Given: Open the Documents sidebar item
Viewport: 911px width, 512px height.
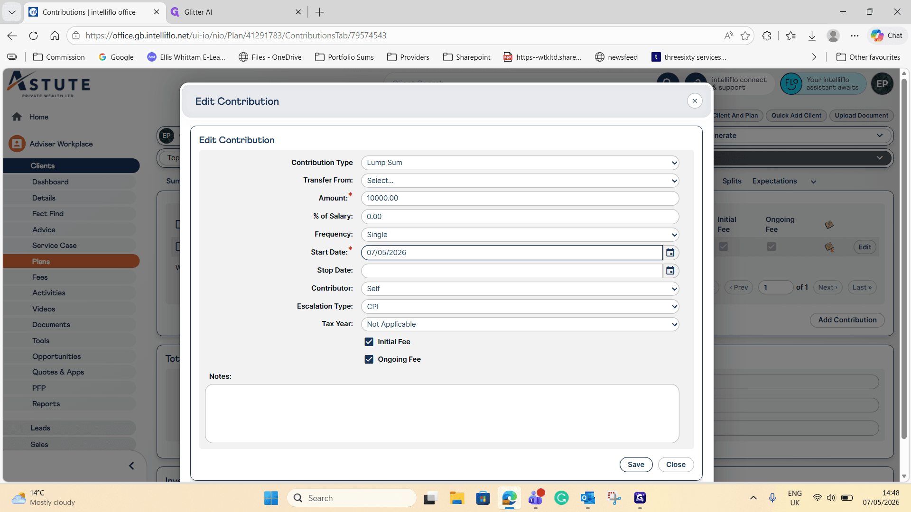Looking at the screenshot, I should coord(51,325).
